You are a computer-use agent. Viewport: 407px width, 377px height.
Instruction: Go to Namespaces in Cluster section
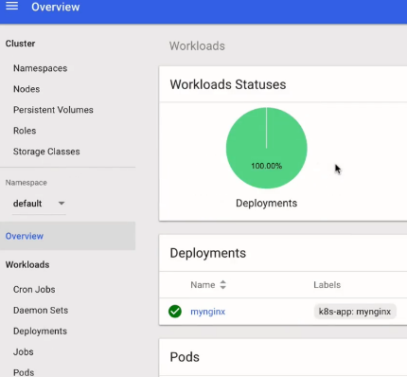pos(40,68)
